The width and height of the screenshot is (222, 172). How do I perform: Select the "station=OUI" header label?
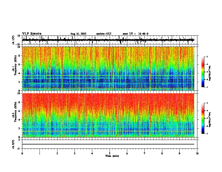coord(104,34)
